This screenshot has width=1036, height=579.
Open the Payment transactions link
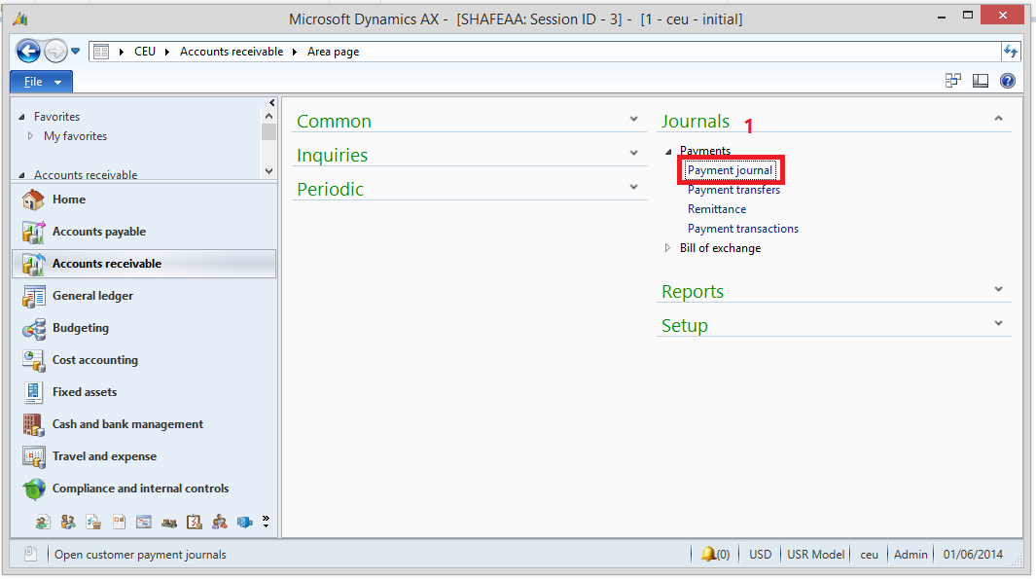742,229
